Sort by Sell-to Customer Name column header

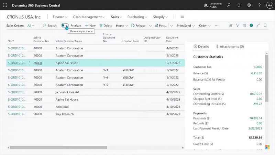point(68,41)
